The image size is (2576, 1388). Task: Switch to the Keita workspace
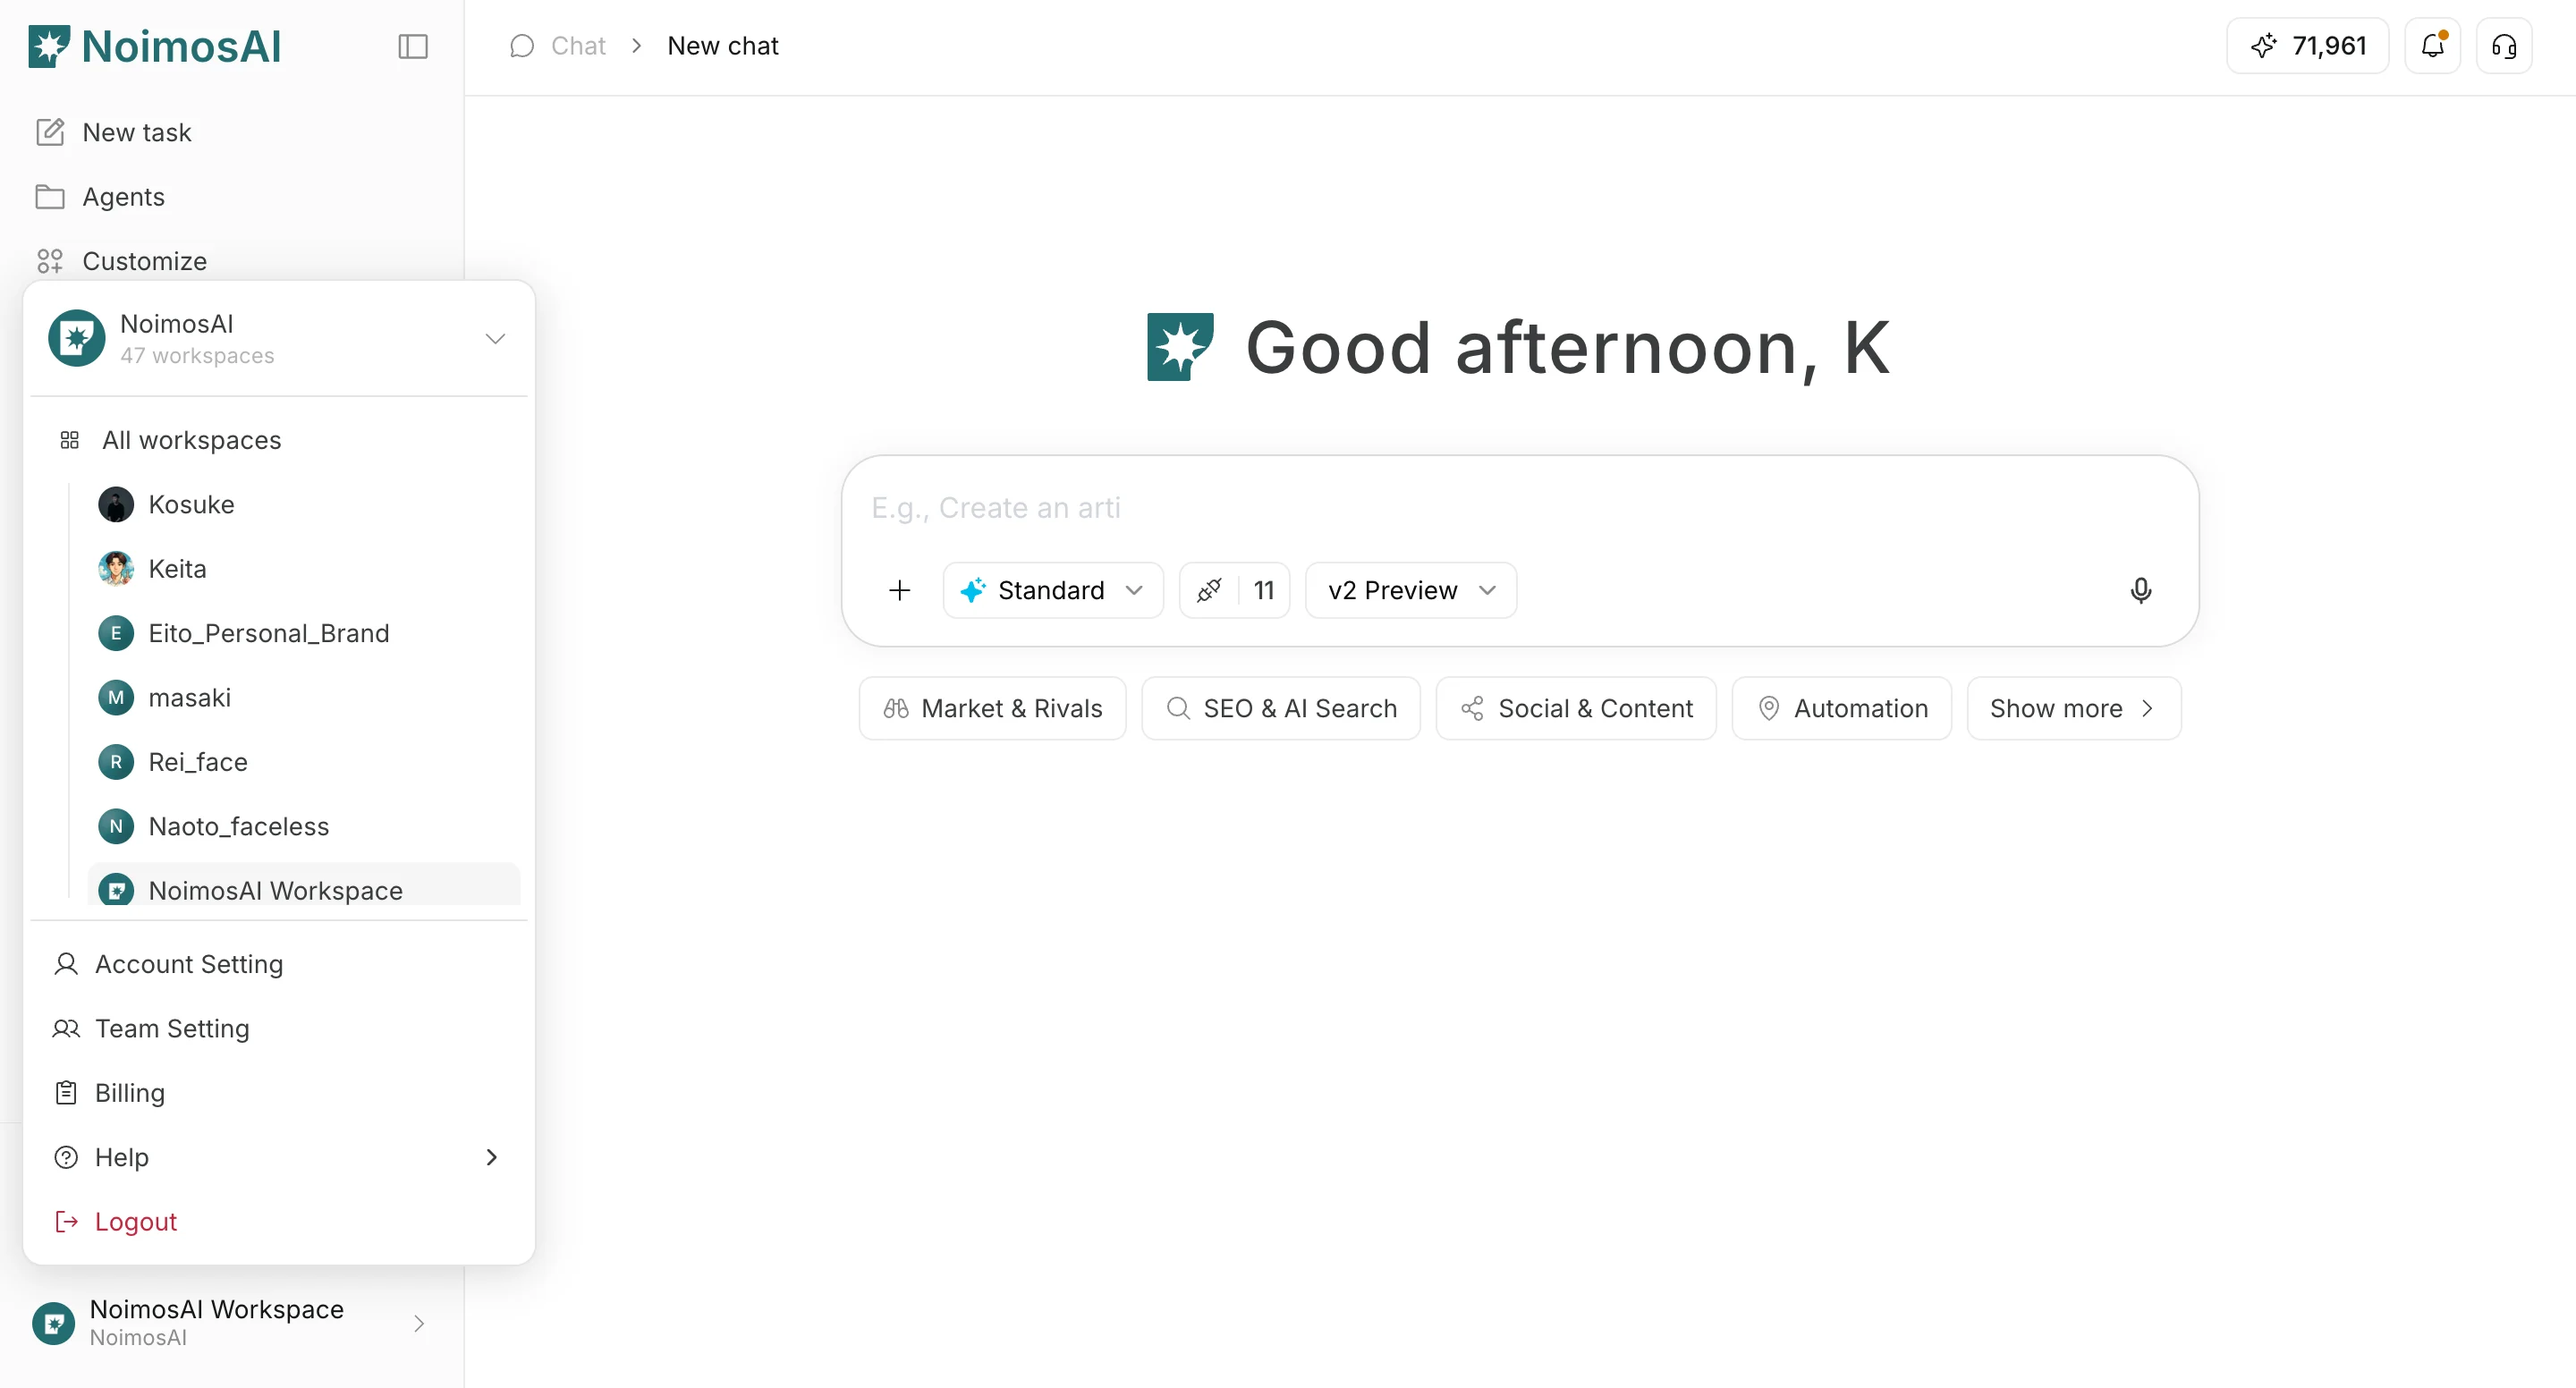pyautogui.click(x=304, y=569)
